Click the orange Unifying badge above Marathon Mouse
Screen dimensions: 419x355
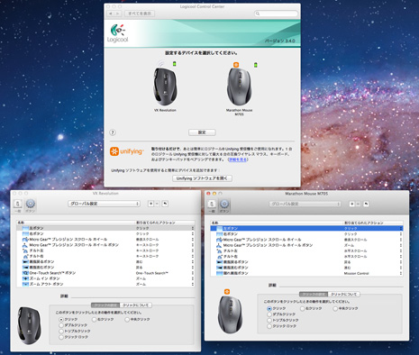point(236,65)
